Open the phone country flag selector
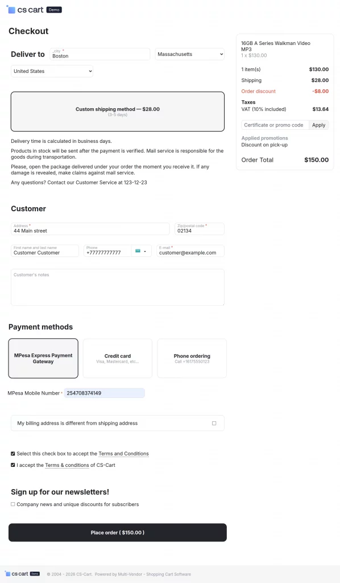This screenshot has height=583, width=340. [x=141, y=251]
